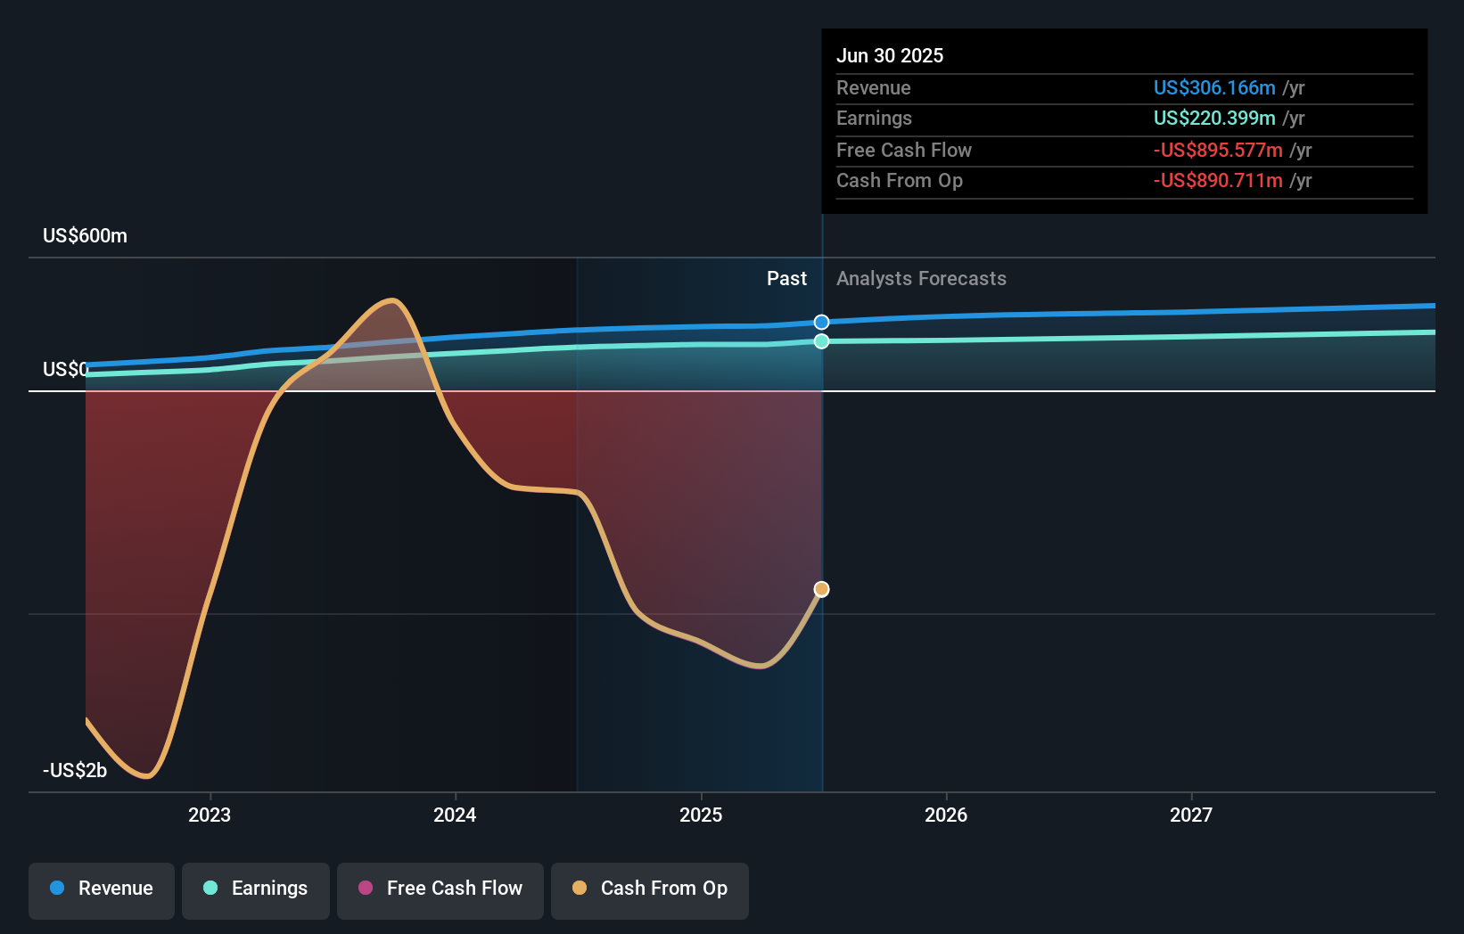This screenshot has height=934, width=1464.
Task: Toggle the Earnings legend button
Action: (256, 890)
